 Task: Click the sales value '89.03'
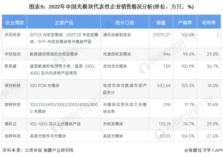(x=165, y=136)
